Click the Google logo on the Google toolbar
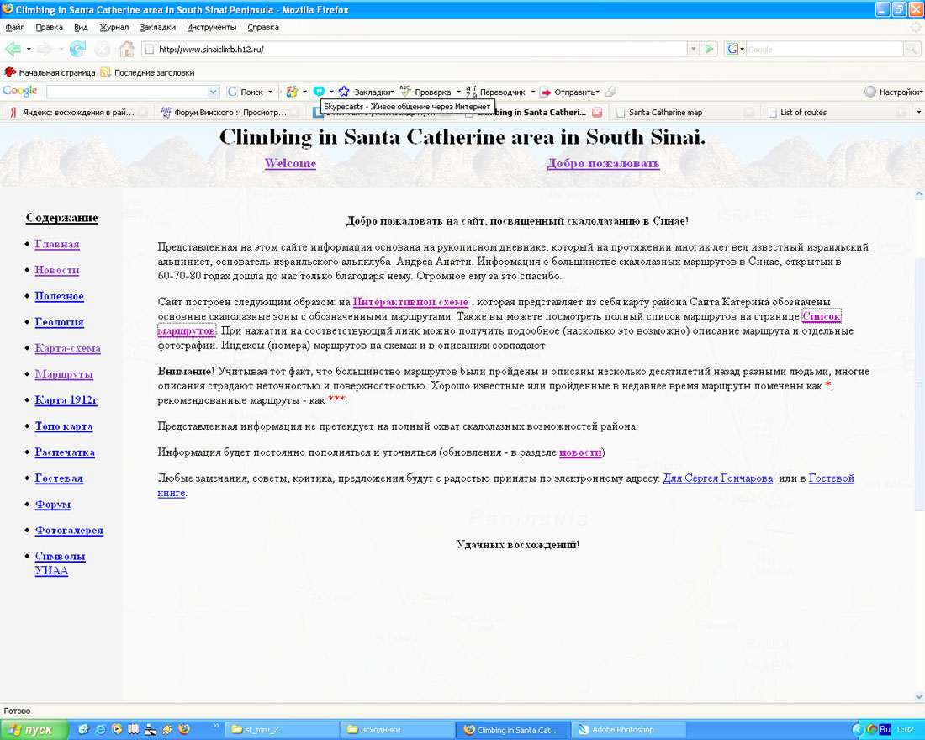This screenshot has height=740, width=925. pyautogui.click(x=20, y=91)
